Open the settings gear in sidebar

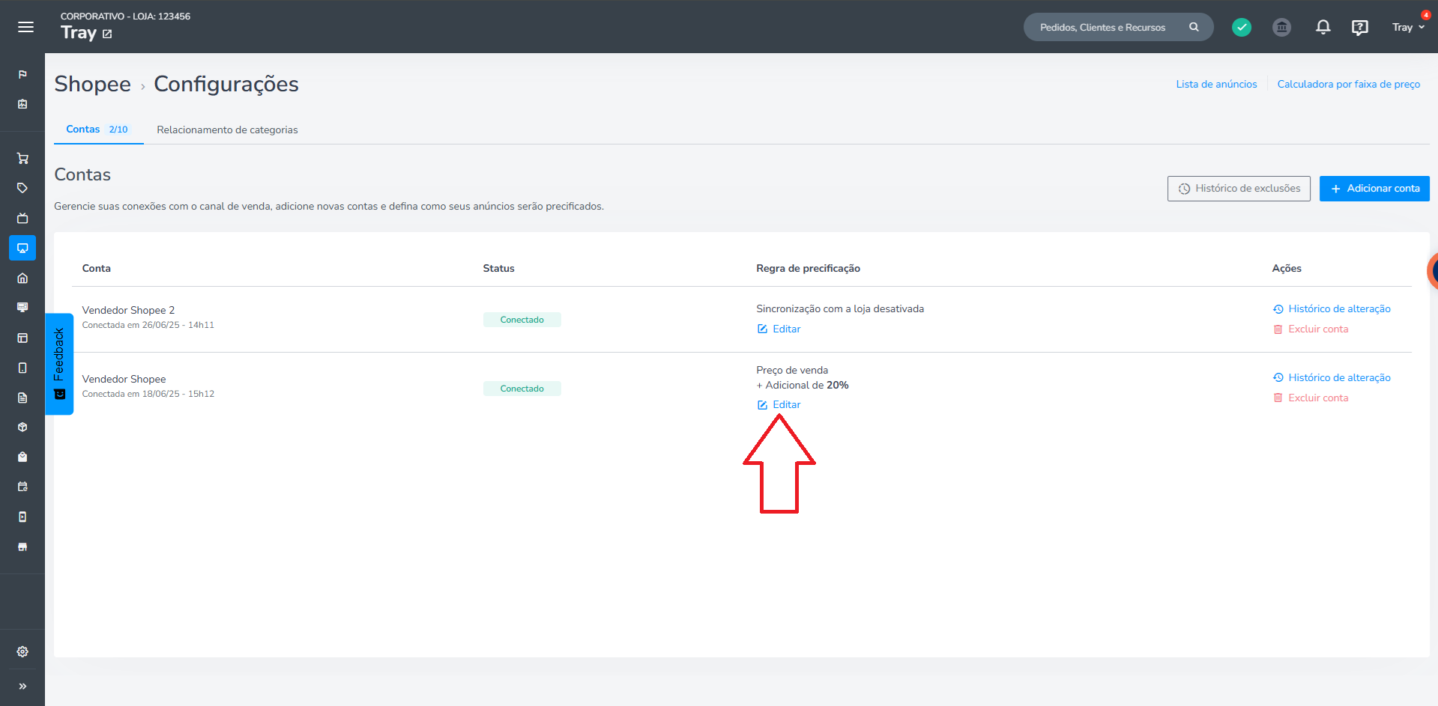22,651
